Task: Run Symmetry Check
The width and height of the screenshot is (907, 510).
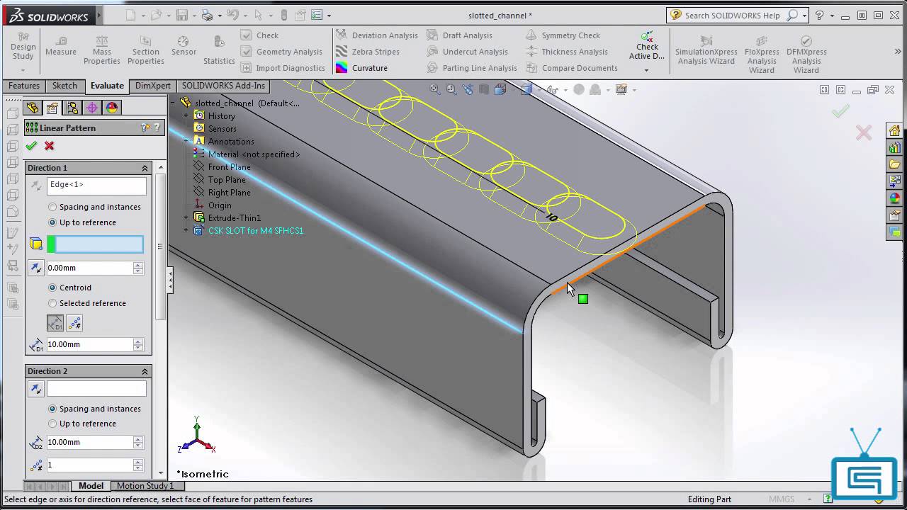Action: coord(563,35)
